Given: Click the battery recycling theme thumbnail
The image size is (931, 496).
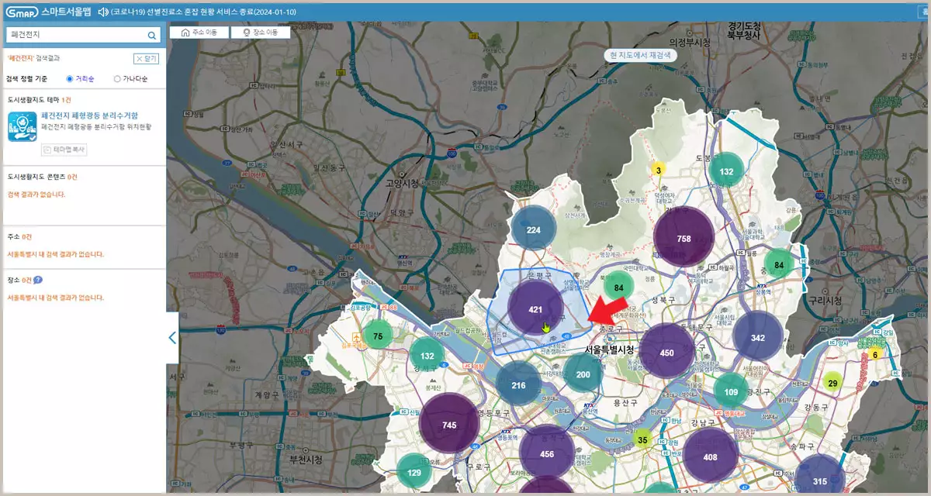Looking at the screenshot, I should (x=22, y=126).
